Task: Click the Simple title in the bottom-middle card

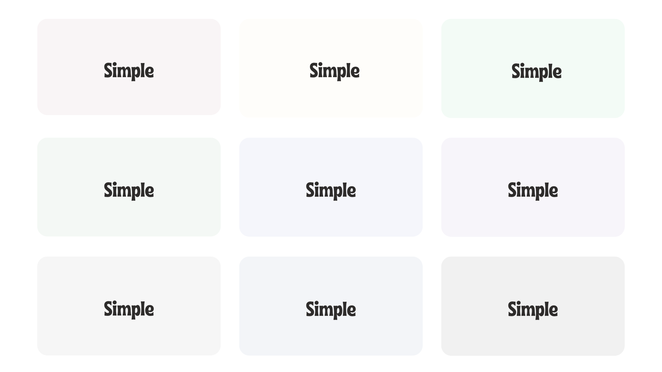Action: (x=331, y=310)
